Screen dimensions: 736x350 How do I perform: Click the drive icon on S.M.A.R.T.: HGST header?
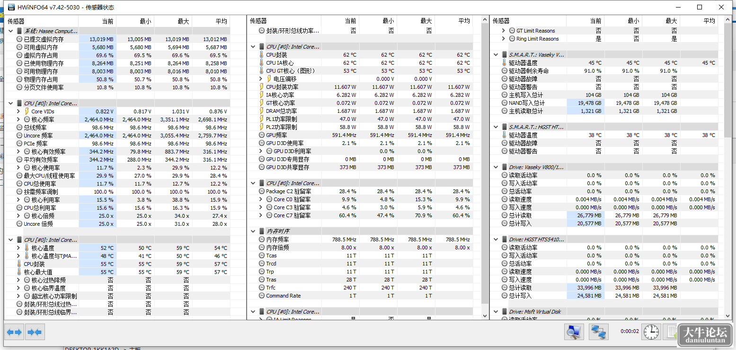tap(505, 127)
